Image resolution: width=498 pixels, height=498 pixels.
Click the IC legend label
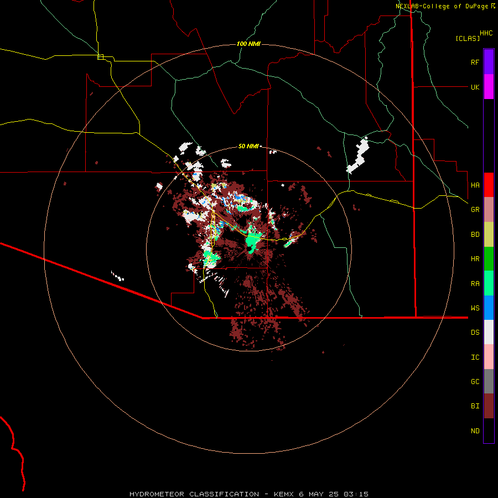[475, 357]
